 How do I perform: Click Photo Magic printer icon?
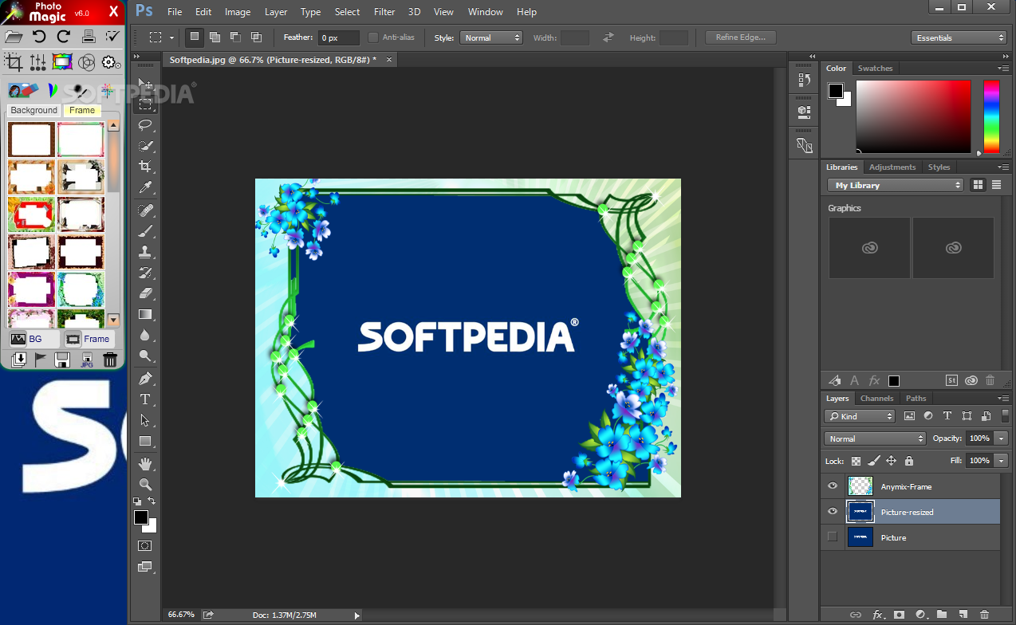[x=89, y=37]
